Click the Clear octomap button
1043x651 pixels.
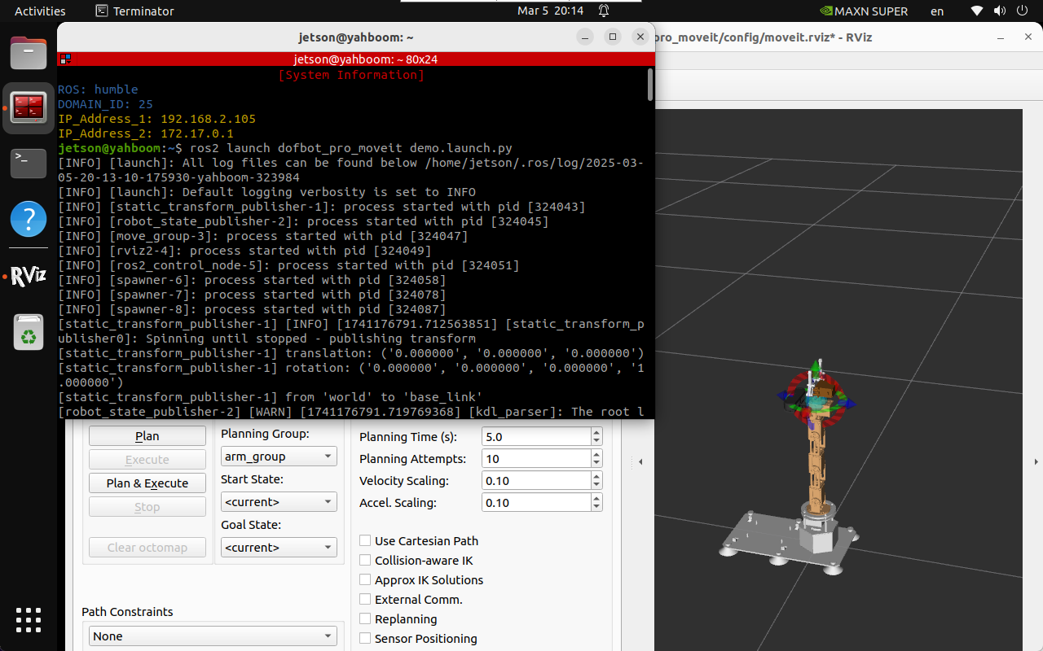147,548
